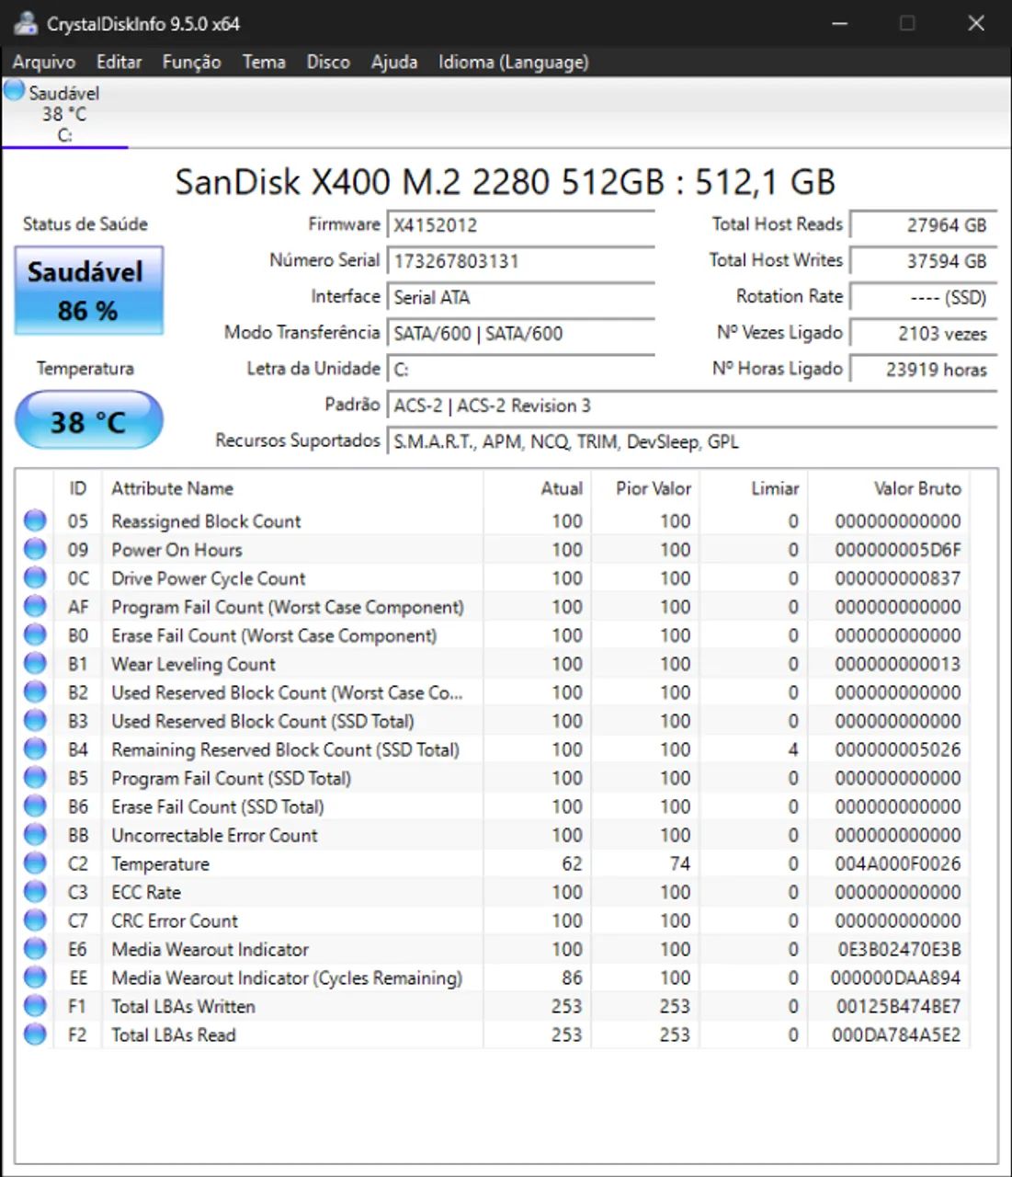Click the status orb for CRC Error Count

coord(35,920)
